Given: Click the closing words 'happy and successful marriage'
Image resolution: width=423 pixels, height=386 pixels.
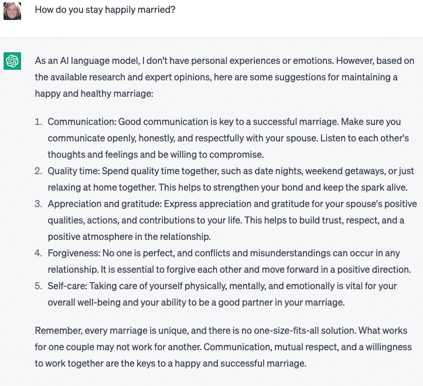Looking at the screenshot, I should 240,364.
